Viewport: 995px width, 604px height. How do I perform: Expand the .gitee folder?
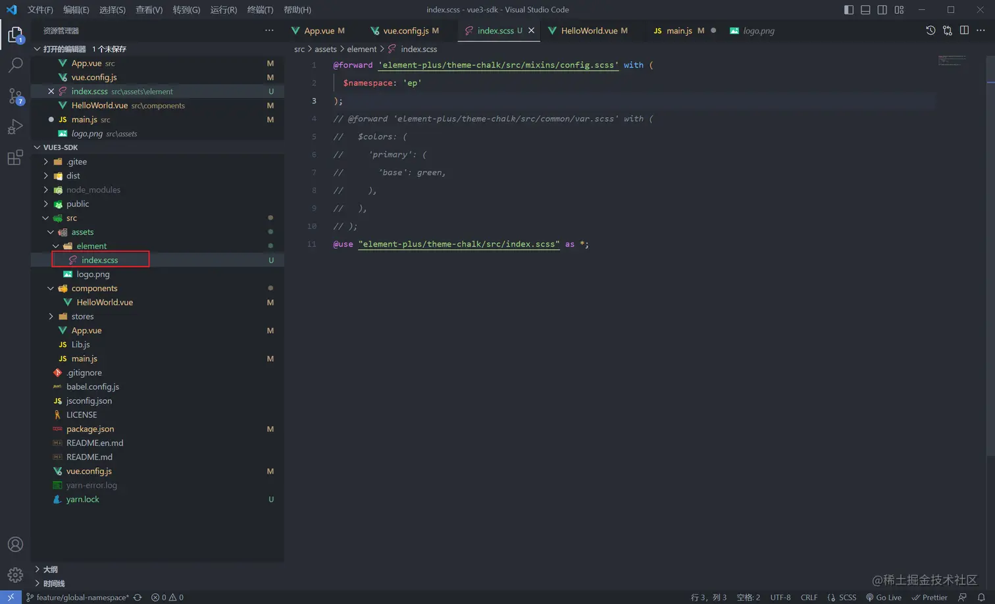tap(46, 161)
